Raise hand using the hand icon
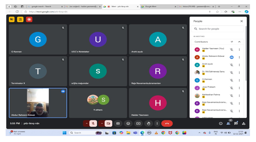 pos(148,123)
